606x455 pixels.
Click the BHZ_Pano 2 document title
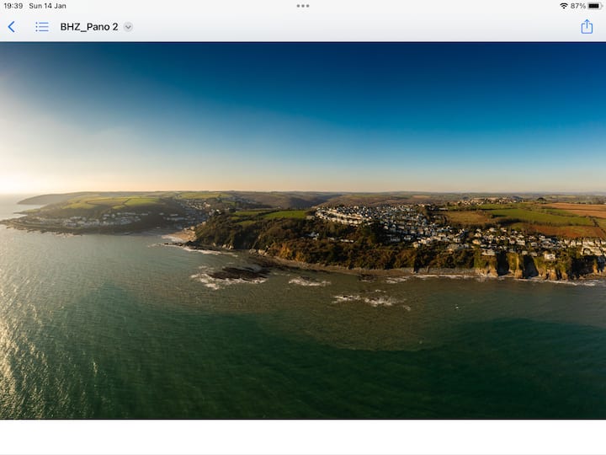coord(89,27)
